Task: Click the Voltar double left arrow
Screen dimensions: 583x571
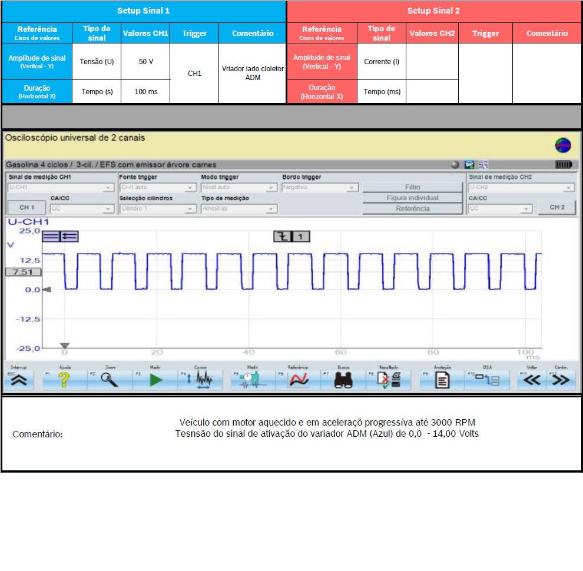Action: (532, 380)
